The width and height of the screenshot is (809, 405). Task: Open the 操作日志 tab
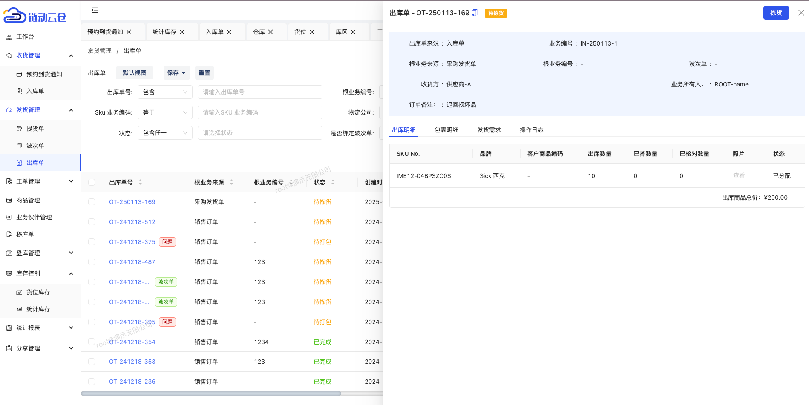pos(531,130)
